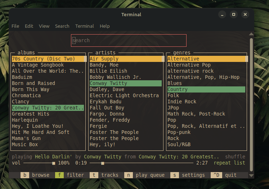This screenshot has height=189, width=269.
Task: Select artist Fergie
Action: [126, 126]
